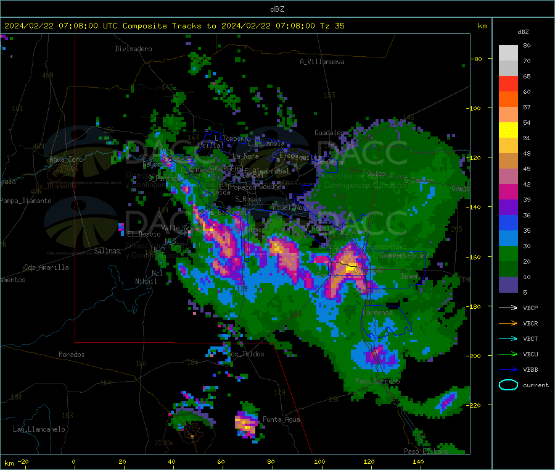Click the 'dBZ' title at top center

coord(277,9)
